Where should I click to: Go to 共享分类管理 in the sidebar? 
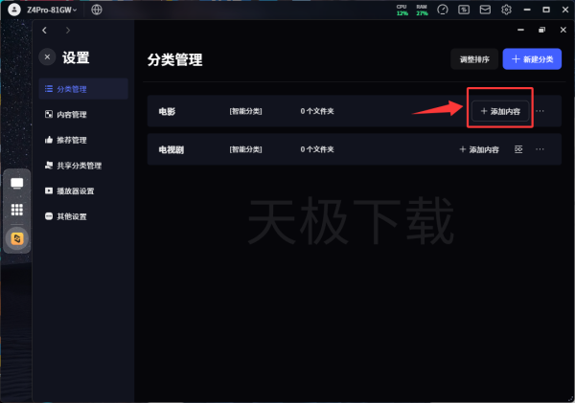click(x=79, y=166)
